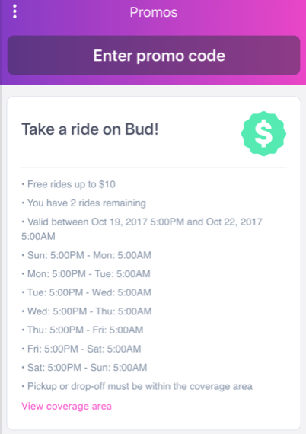Select the Thu: 5:00PM - Fri: 5:00AM entry
The image size is (306, 434).
(82, 330)
